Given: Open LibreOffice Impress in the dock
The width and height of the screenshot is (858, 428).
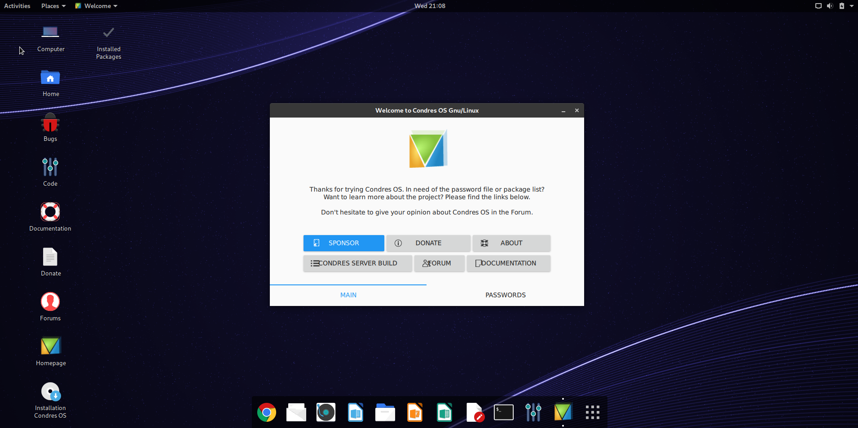Looking at the screenshot, I should pos(415,412).
